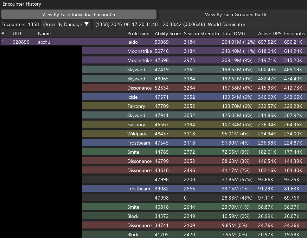Click the Name column header
The image size is (307, 238).
pyautogui.click(x=44, y=33)
